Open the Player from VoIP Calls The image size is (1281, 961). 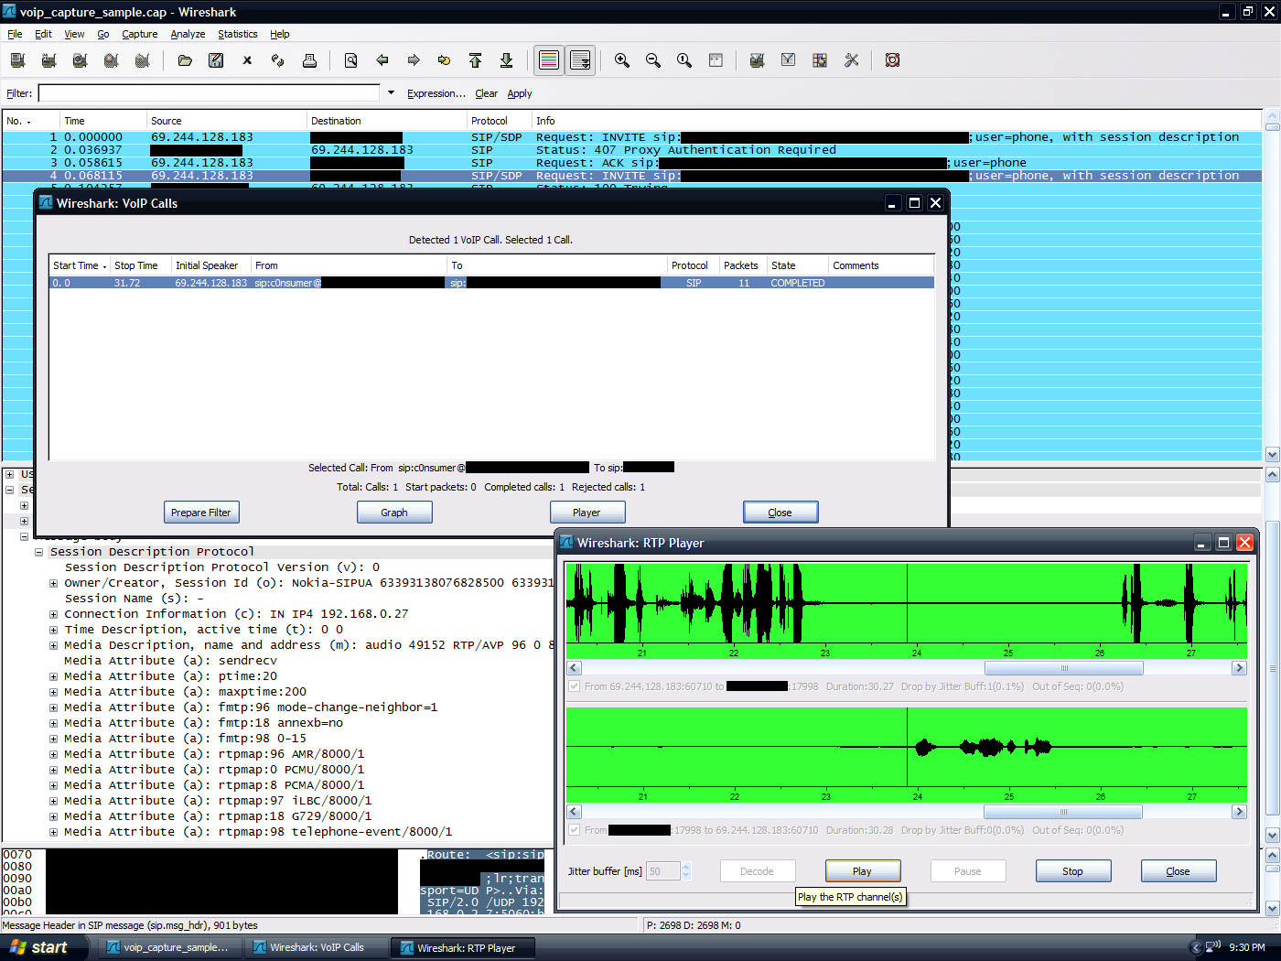[587, 513]
